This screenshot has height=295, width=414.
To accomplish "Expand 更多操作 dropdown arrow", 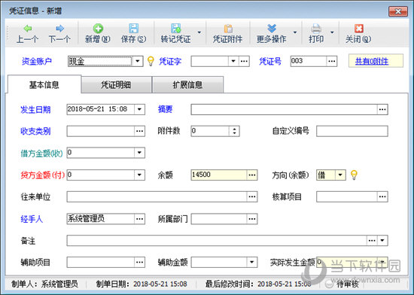I will [295, 32].
